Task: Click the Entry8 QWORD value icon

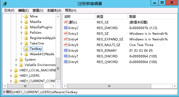Action: pos(66,62)
